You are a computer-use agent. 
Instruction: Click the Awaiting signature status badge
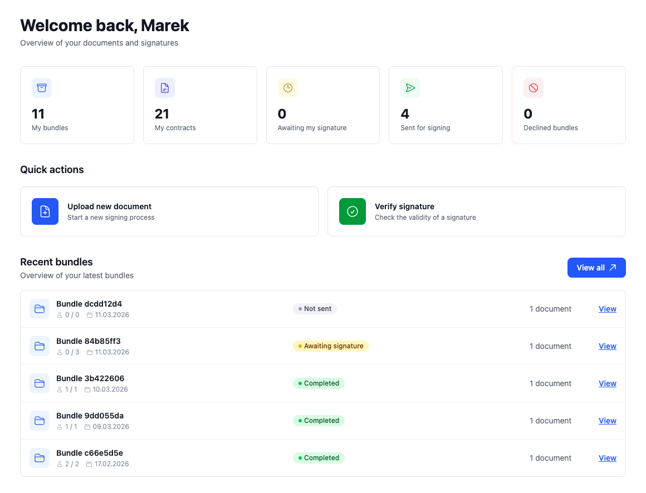[x=331, y=346]
